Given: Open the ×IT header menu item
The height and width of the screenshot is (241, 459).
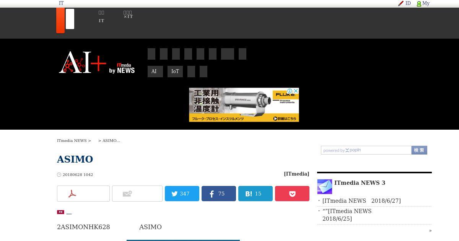Looking at the screenshot, I should [128, 15].
